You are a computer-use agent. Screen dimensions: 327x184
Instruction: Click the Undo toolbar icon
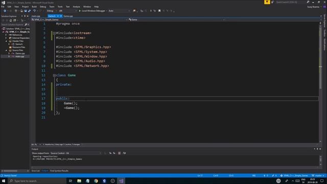tap(34, 11)
